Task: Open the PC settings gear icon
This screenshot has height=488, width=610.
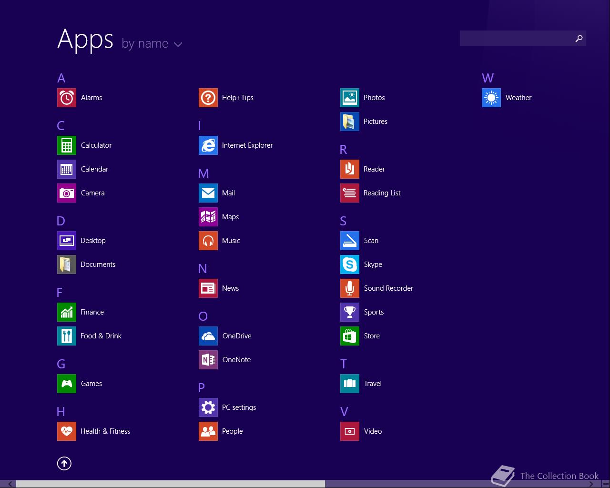Action: [208, 407]
